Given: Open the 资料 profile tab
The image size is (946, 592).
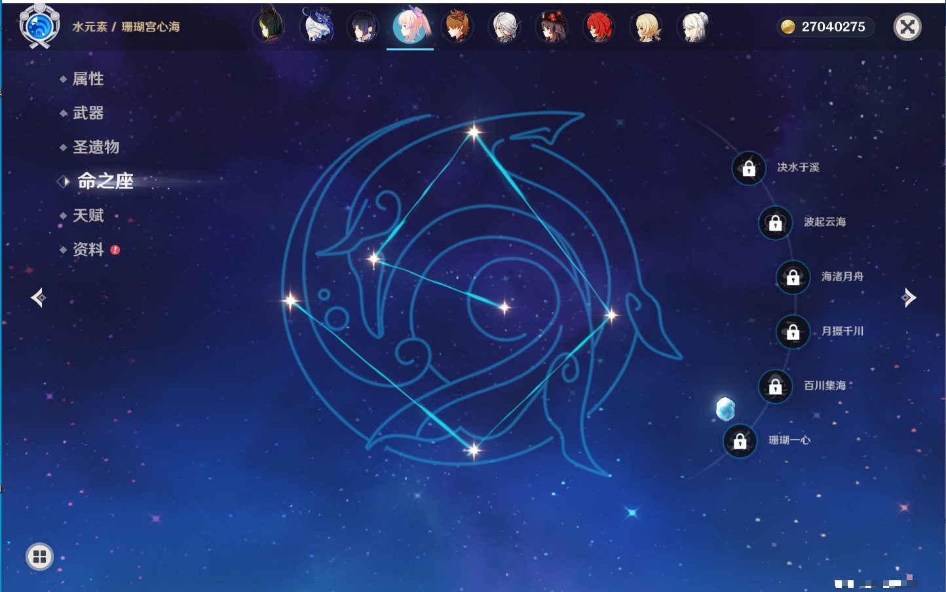Looking at the screenshot, I should 88,249.
